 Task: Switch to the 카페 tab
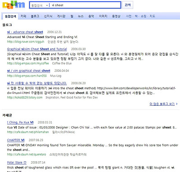[23, 16]
